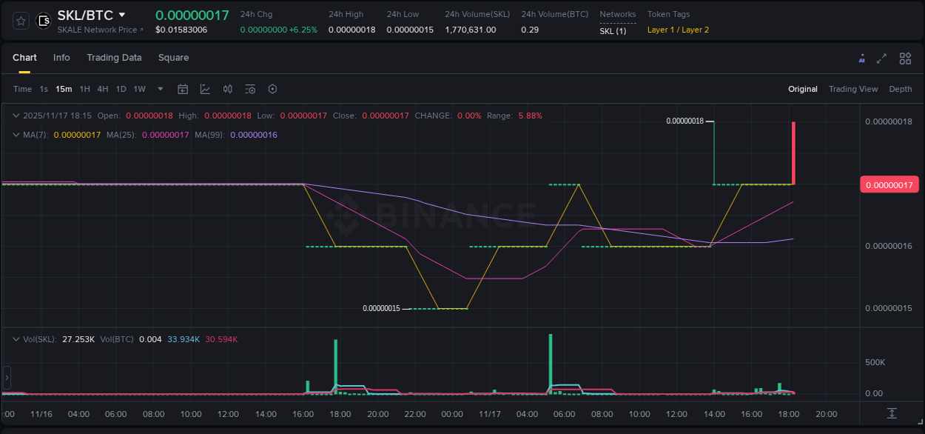
Task: Expand chart to fullscreen with diagonal arrows icon
Action: [882, 58]
